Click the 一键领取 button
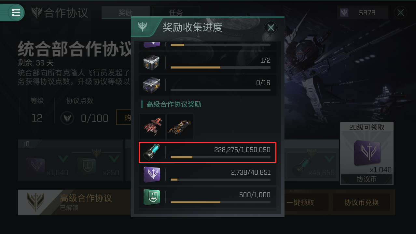Screen dimensions: 416x234 [x=300, y=202]
